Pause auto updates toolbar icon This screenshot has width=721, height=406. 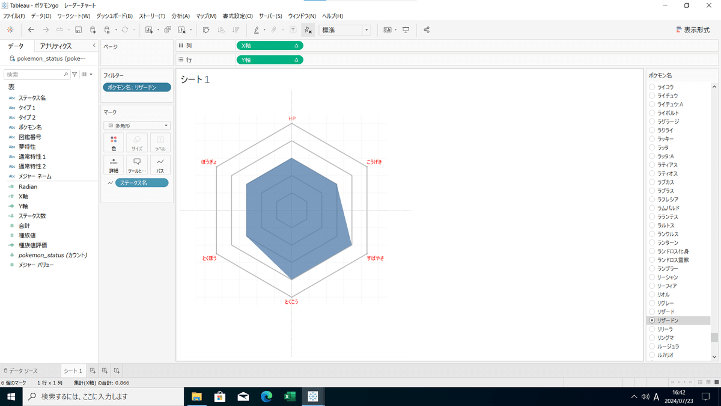[107, 29]
